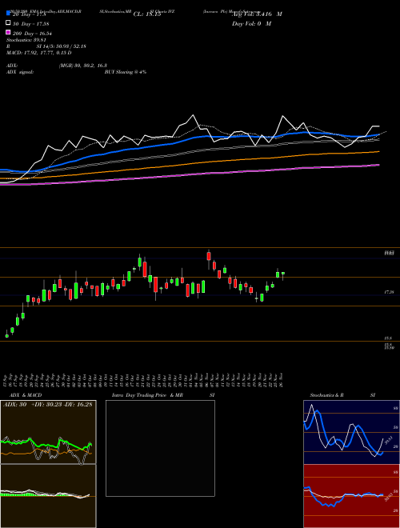Screen dimensions: 400x528
Task: Click the 'CL: 18.15' closing price value
Action: coord(147,14)
